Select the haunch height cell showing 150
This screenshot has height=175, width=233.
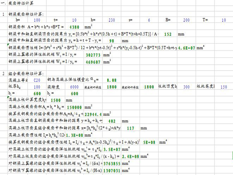click(x=223, y=87)
